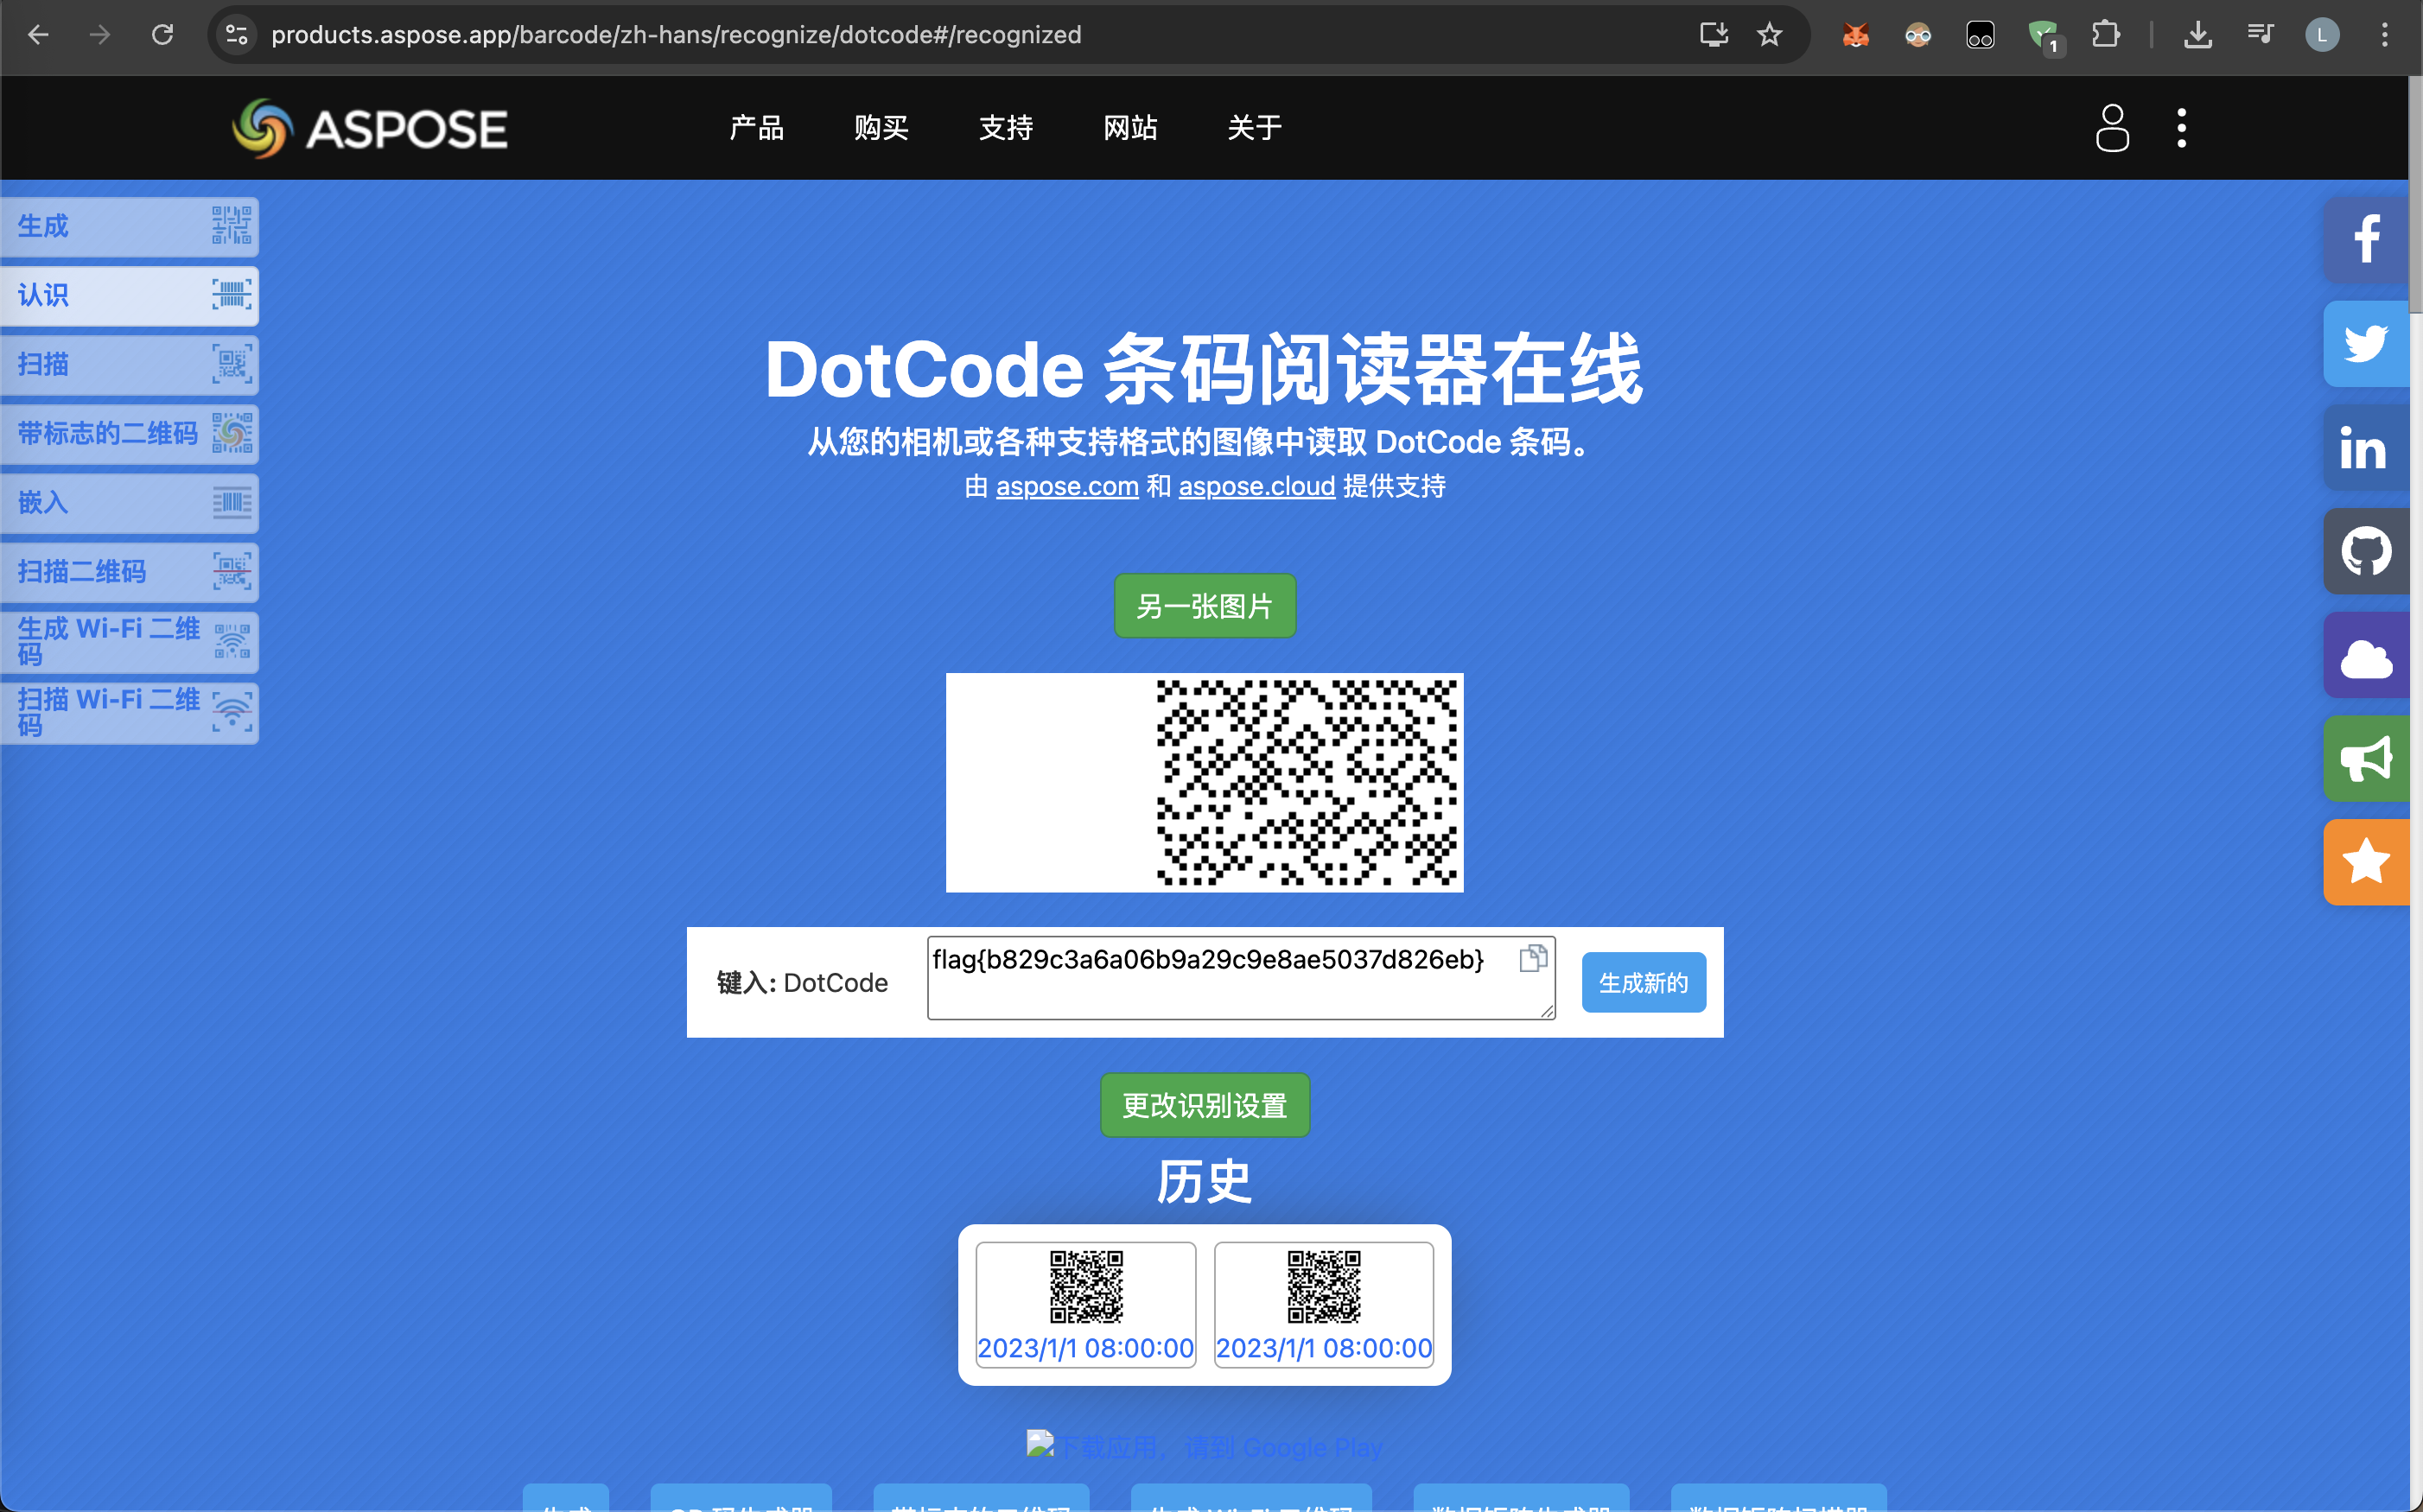
Task: Select 生成 in the sidebar
Action: pyautogui.click(x=129, y=226)
